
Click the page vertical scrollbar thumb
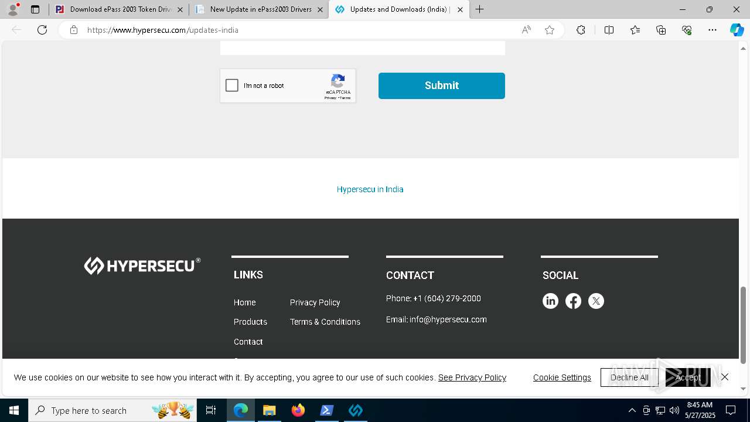(744, 325)
